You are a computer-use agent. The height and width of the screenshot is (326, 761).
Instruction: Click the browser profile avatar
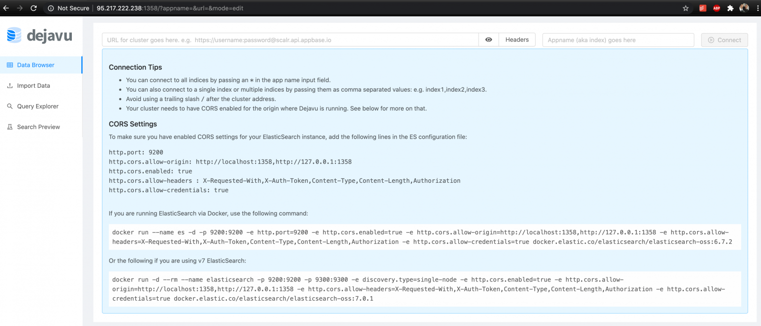(744, 8)
